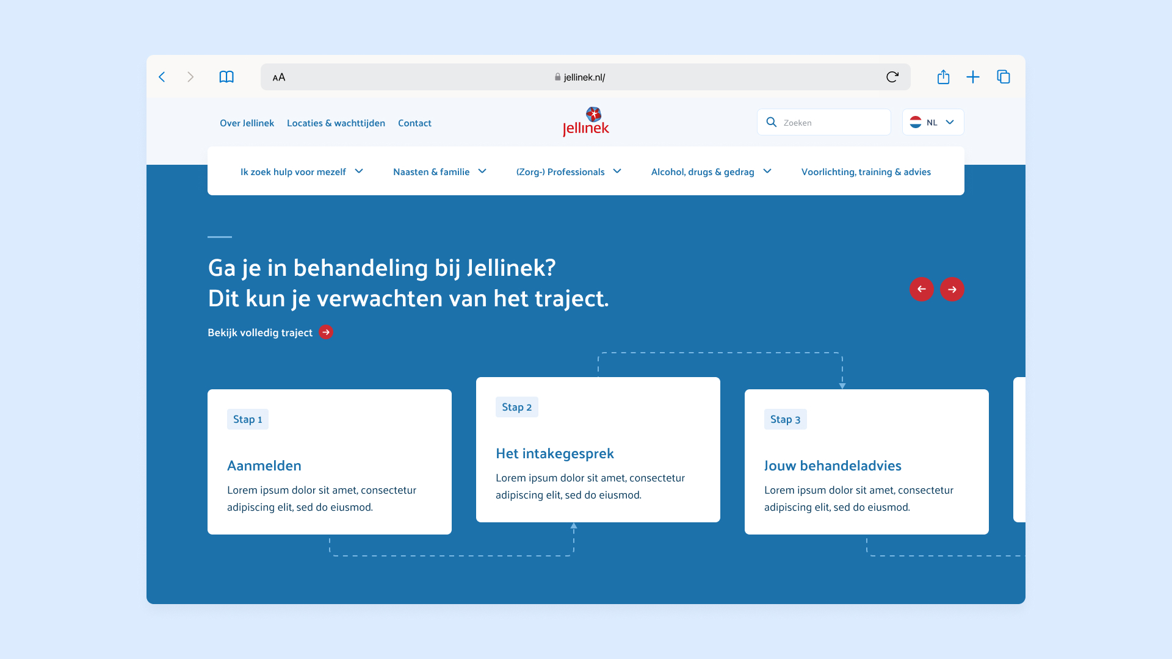Follow 'Bekijk volledig traject' link

[x=270, y=333]
